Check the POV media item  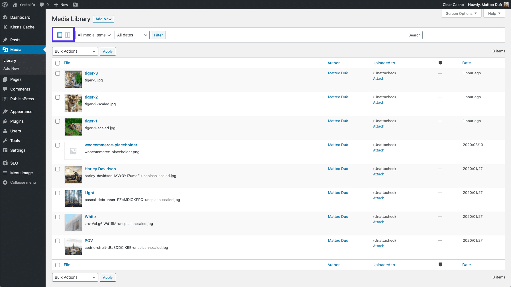coord(58,241)
